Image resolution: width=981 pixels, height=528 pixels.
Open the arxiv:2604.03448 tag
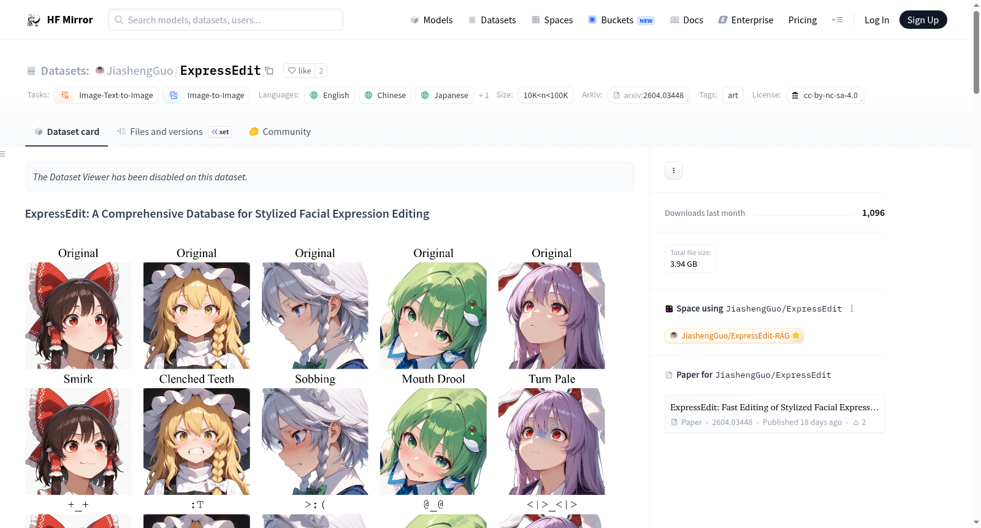[x=649, y=95]
